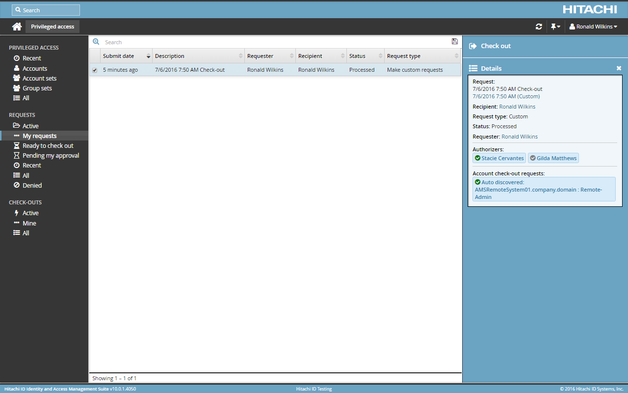
Task: Click the list icon on the Details panel header
Action: pyautogui.click(x=474, y=68)
